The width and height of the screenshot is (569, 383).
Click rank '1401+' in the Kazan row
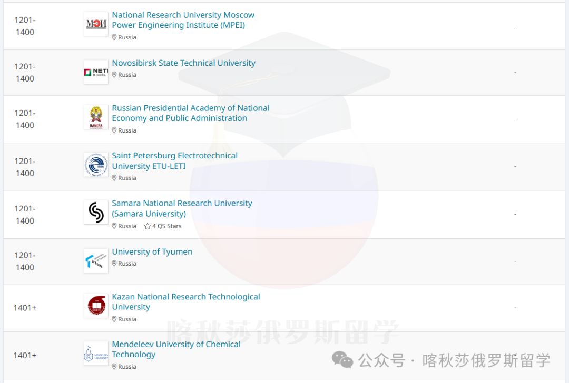tap(25, 308)
